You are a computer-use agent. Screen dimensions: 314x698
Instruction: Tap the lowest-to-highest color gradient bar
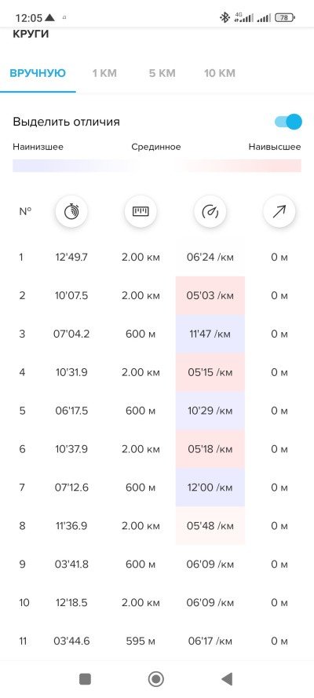pyautogui.click(x=156, y=166)
